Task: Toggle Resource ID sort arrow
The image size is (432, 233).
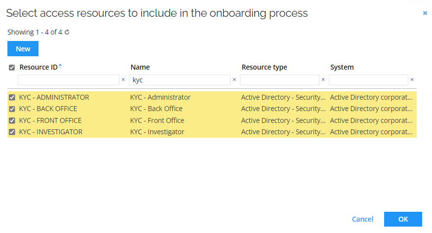Action: tap(60, 66)
